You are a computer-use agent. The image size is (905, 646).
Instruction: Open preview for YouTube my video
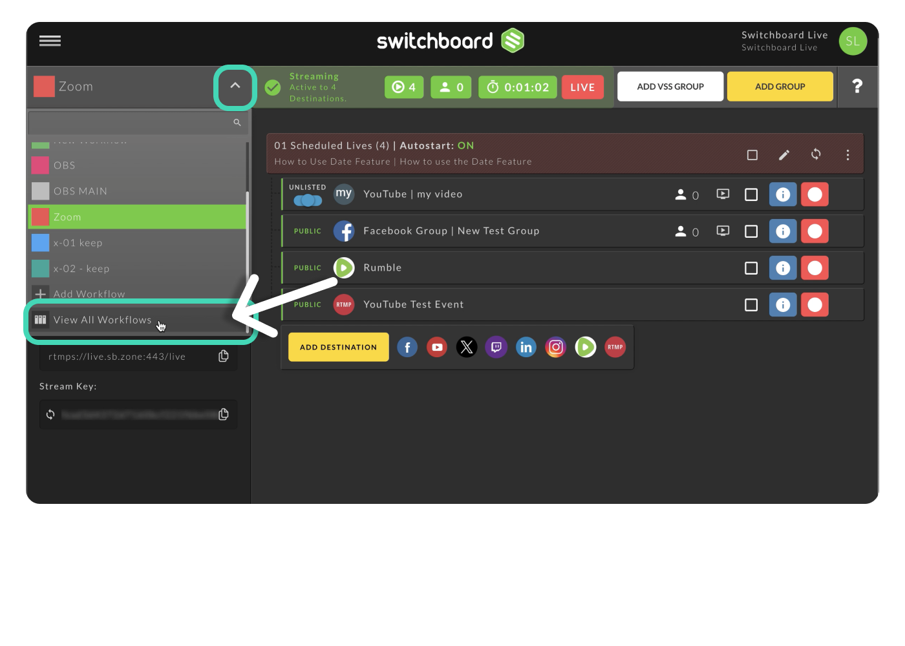point(723,194)
